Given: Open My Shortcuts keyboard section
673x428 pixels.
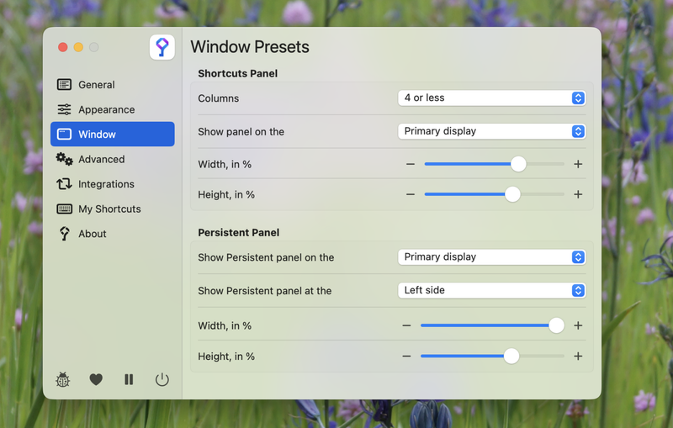Looking at the screenshot, I should 109,209.
